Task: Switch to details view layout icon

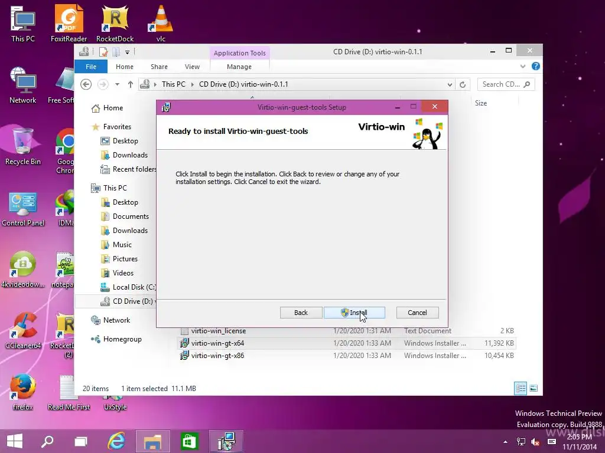Action: point(521,388)
